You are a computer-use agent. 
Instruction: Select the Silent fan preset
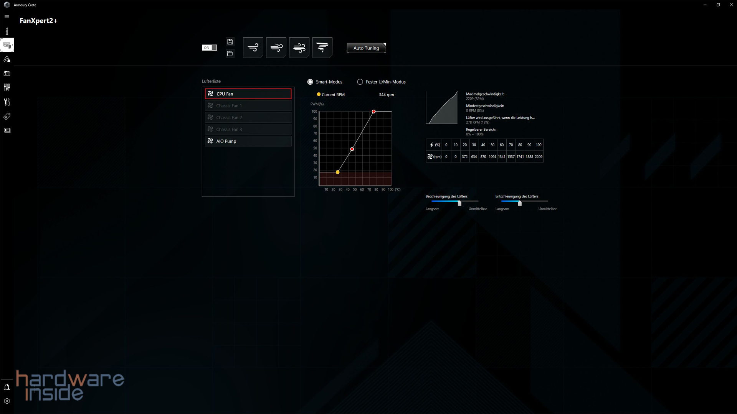click(x=253, y=47)
